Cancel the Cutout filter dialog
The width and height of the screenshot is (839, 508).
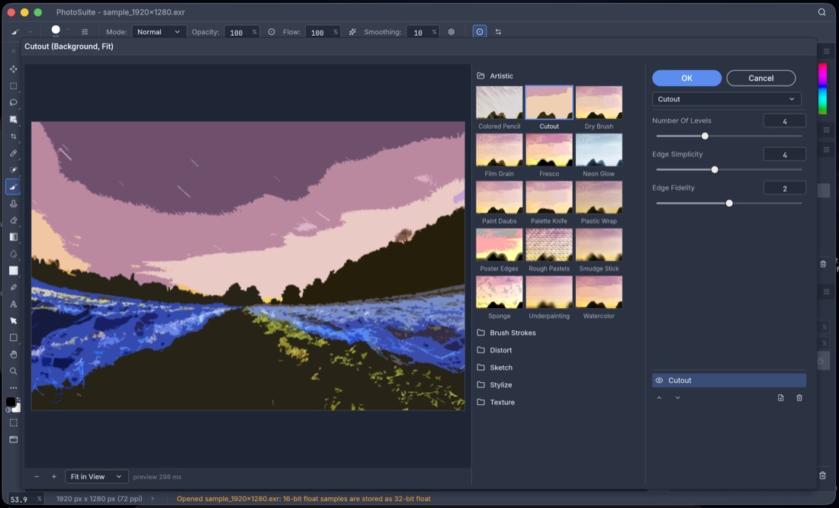[761, 78]
